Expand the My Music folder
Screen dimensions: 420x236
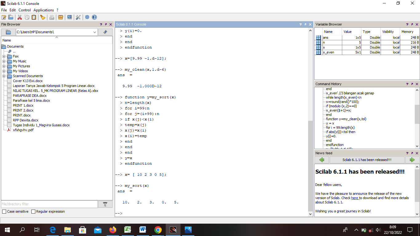tap(4, 61)
